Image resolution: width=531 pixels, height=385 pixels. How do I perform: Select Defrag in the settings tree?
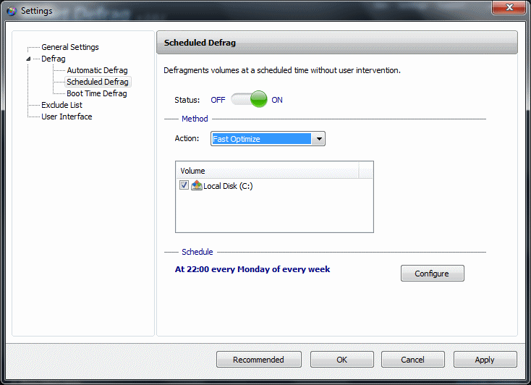click(x=53, y=59)
